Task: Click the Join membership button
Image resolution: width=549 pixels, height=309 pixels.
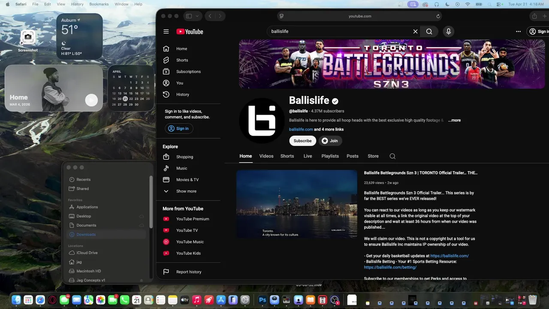Action: [330, 141]
